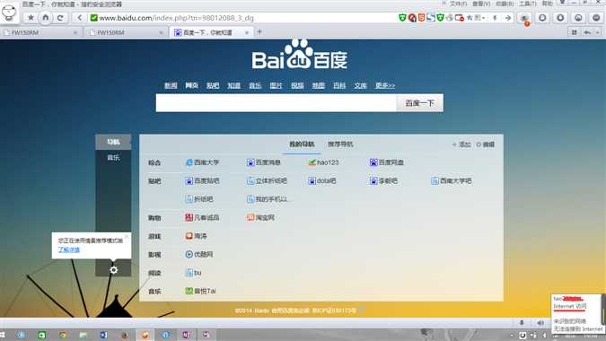Open the 收藏(B) menu
Viewport: 606px width, 341px height.
click(x=505, y=4)
